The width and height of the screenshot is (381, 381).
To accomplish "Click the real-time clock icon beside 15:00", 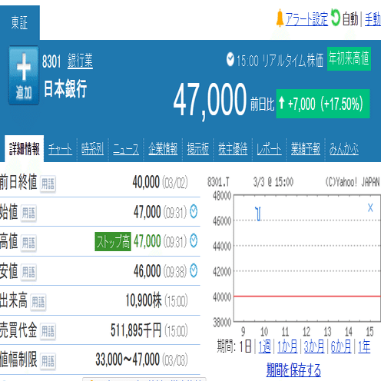I will tap(230, 59).
